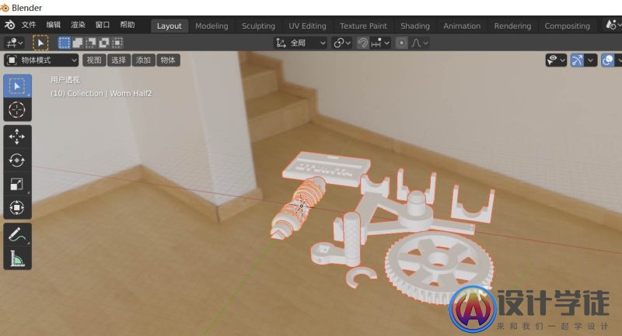Open 窗口 menu
This screenshot has height=336, width=622.
103,25
